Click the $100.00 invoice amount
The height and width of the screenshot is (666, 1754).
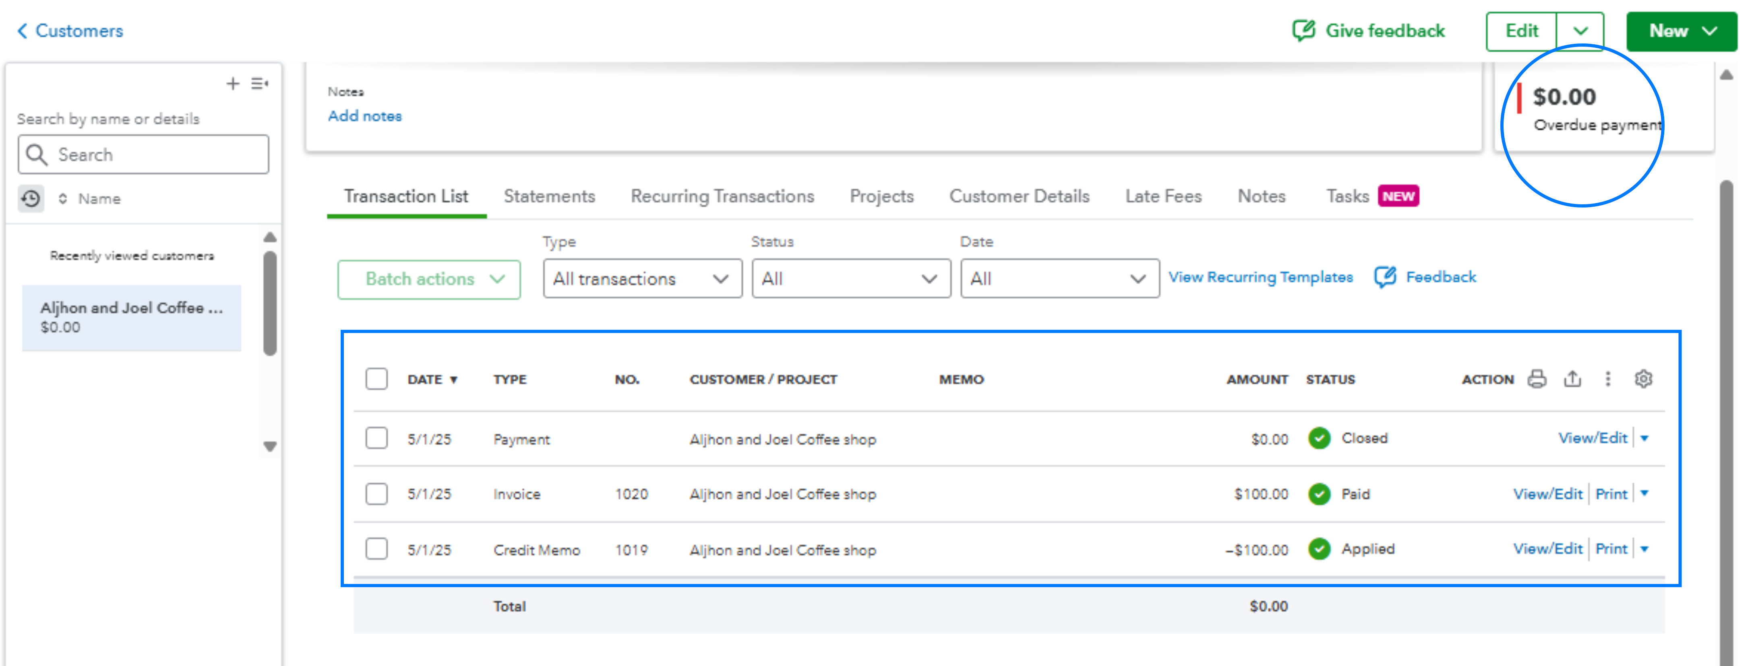click(x=1261, y=495)
